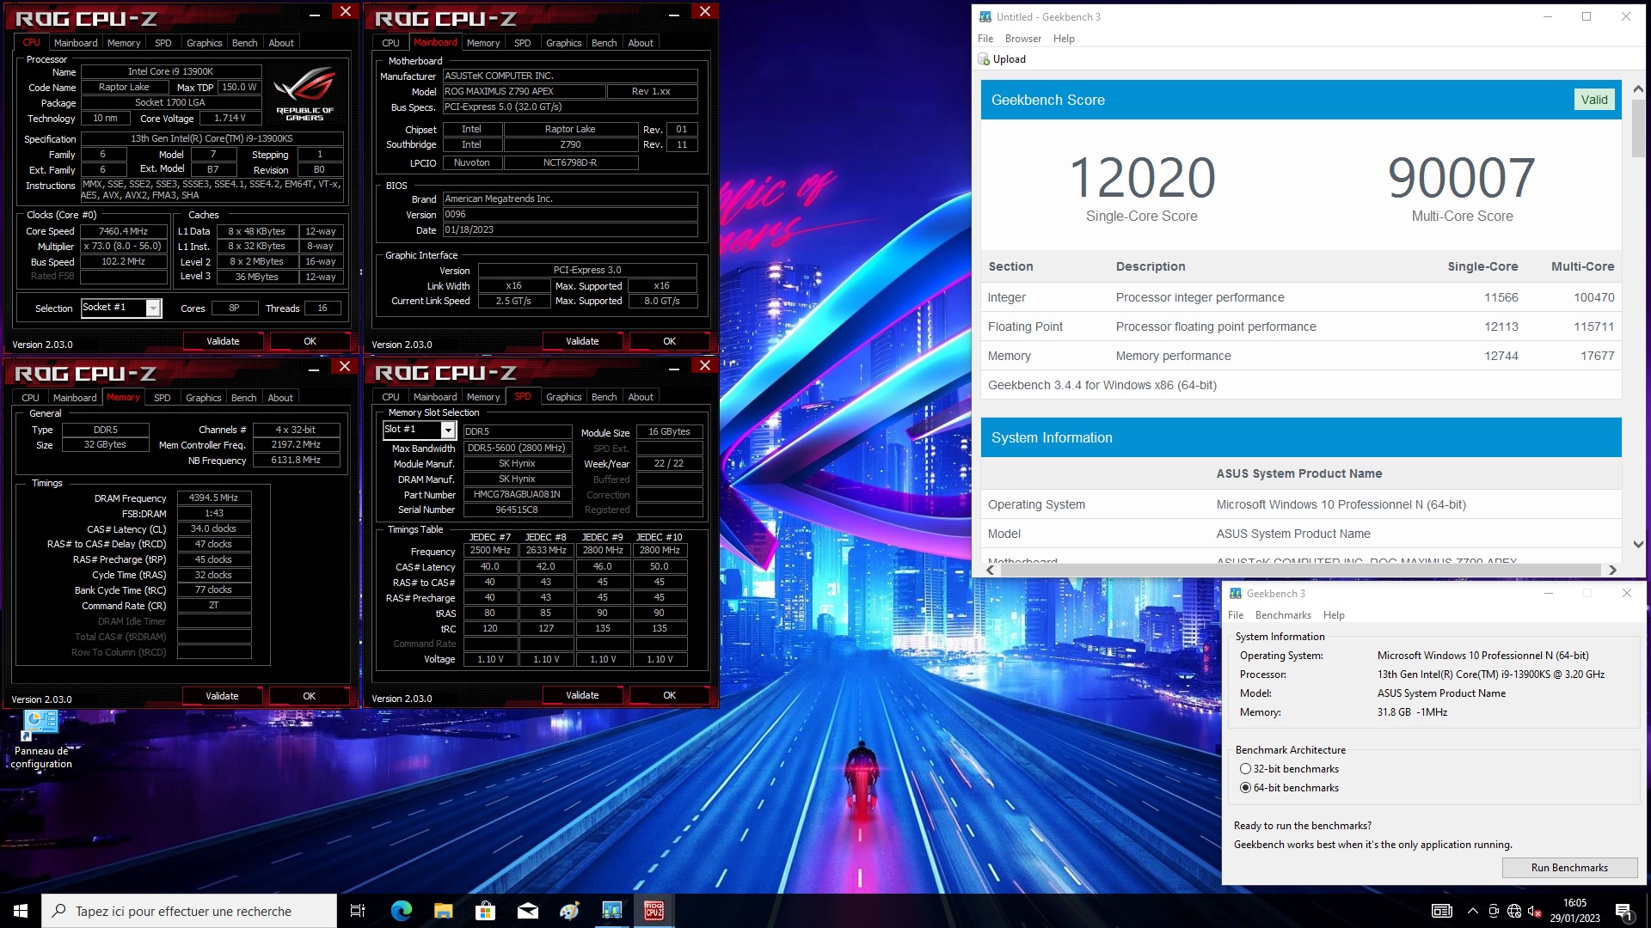The height and width of the screenshot is (928, 1651).
Task: Select 64-bit benchmarks radio button
Action: pos(1245,788)
